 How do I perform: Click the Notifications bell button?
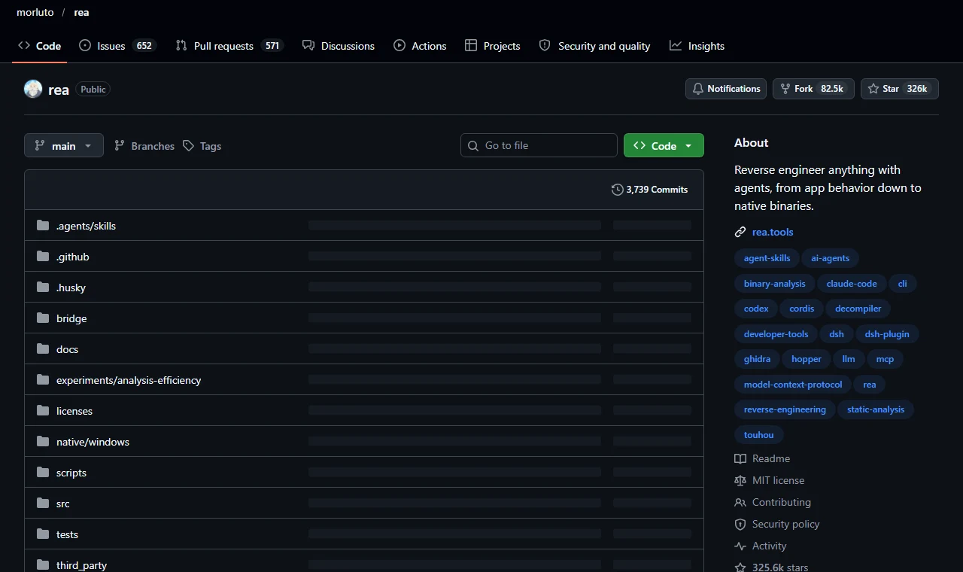[726, 89]
